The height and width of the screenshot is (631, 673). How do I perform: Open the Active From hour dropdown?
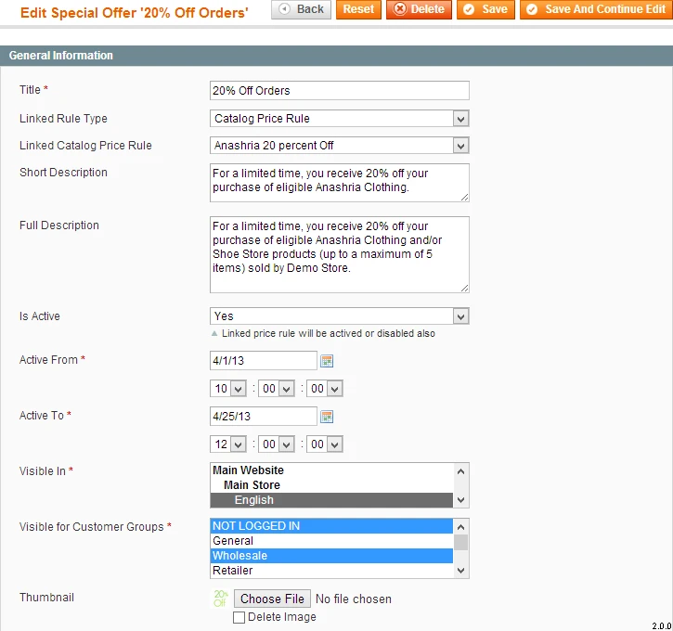point(229,389)
